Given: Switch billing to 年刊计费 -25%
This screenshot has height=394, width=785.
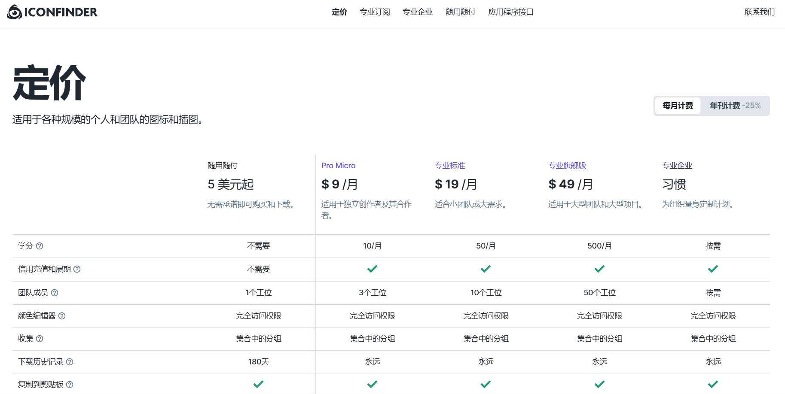Looking at the screenshot, I should click(x=735, y=106).
